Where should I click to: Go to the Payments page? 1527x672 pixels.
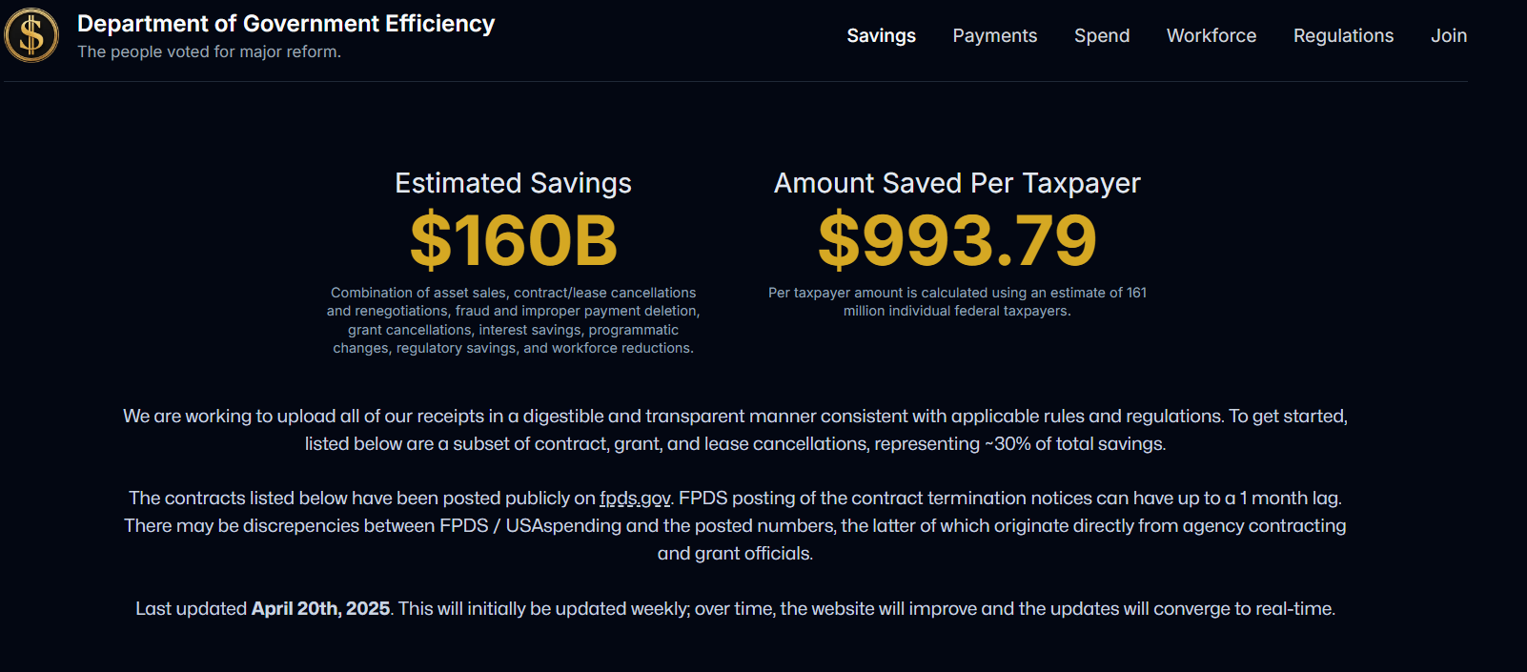click(994, 36)
